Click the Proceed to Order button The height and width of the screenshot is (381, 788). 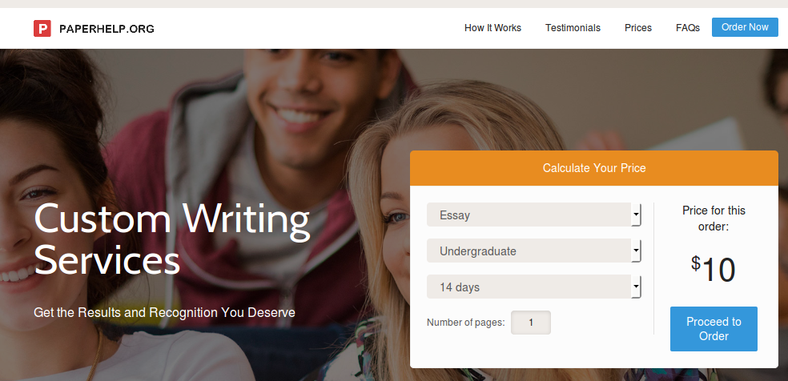pos(714,329)
